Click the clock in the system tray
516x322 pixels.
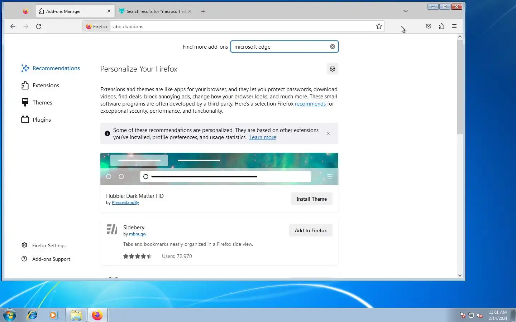tap(498, 315)
